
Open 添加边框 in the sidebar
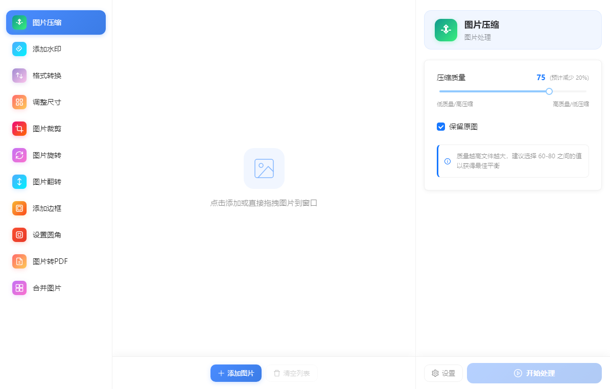56,208
